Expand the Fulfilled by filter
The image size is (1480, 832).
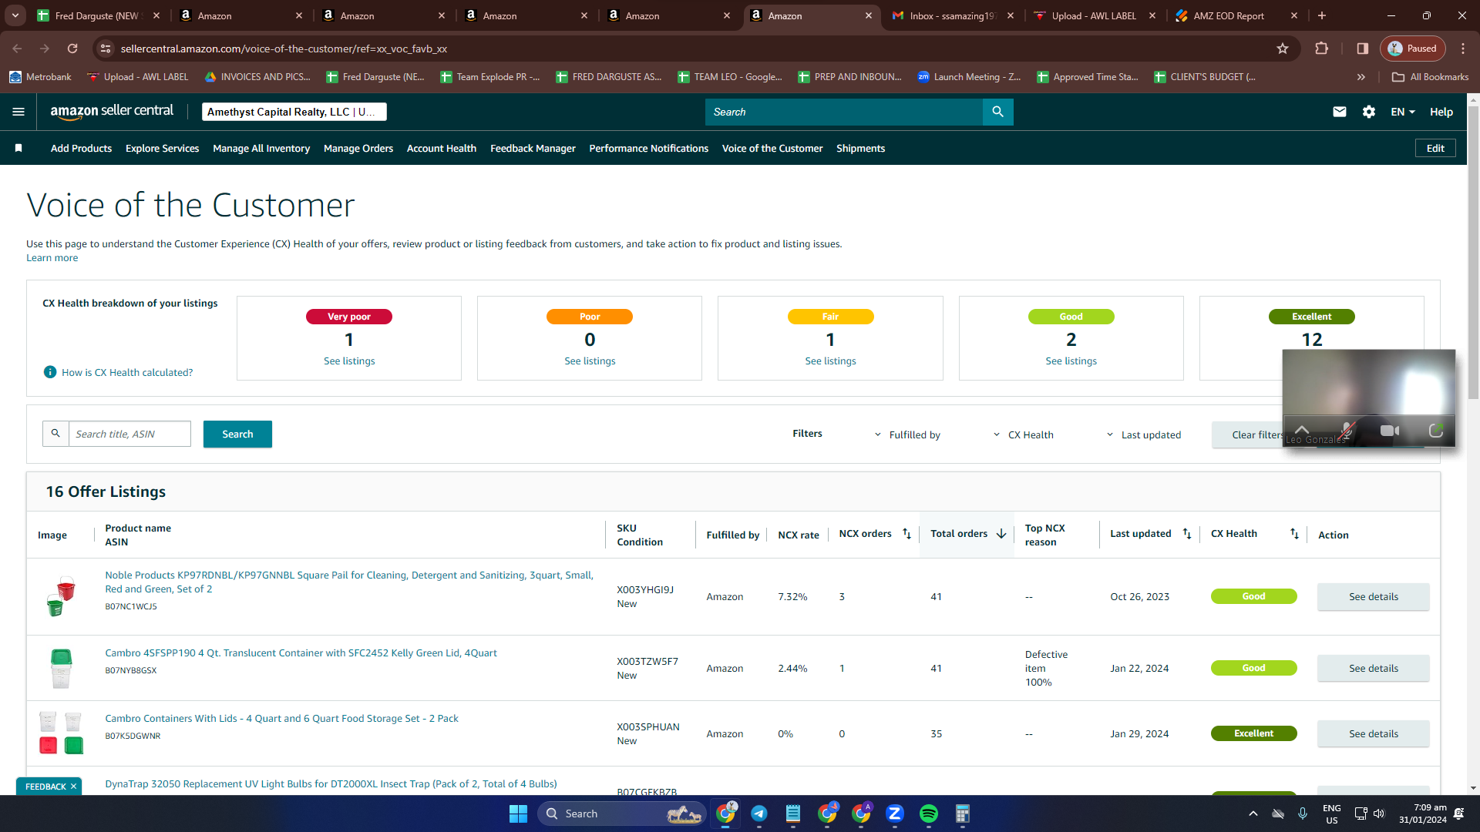click(x=907, y=435)
